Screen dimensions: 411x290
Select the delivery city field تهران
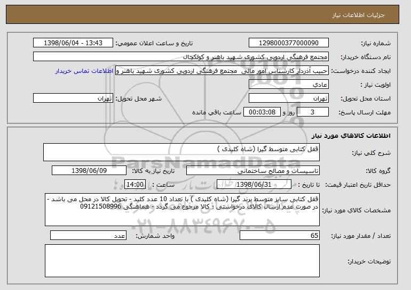[73, 98]
